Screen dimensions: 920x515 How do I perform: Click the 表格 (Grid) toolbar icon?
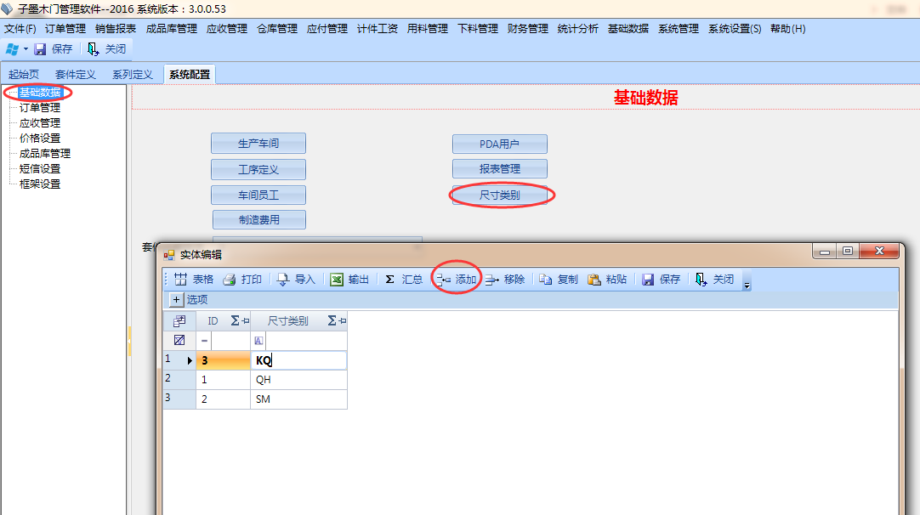click(180, 280)
